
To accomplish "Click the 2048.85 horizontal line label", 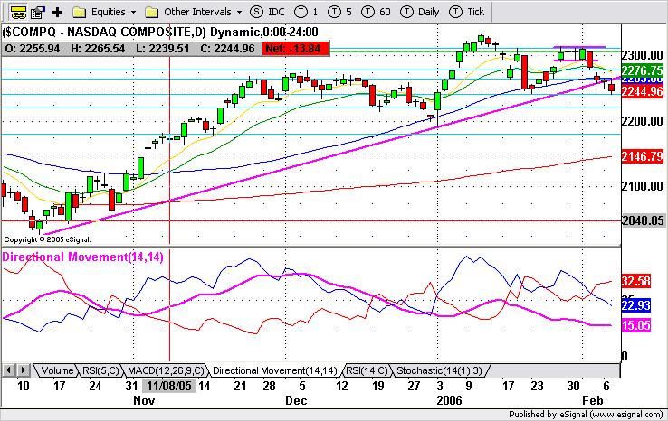I will click(x=643, y=220).
